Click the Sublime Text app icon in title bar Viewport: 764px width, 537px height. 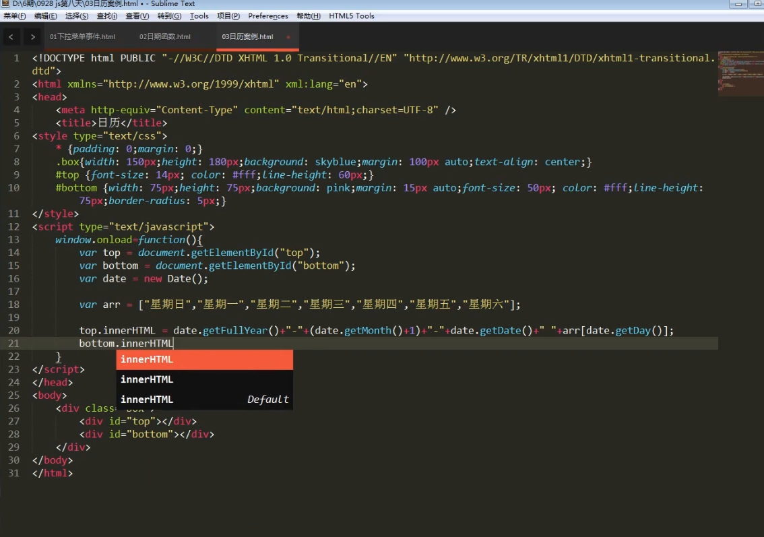[5, 3]
